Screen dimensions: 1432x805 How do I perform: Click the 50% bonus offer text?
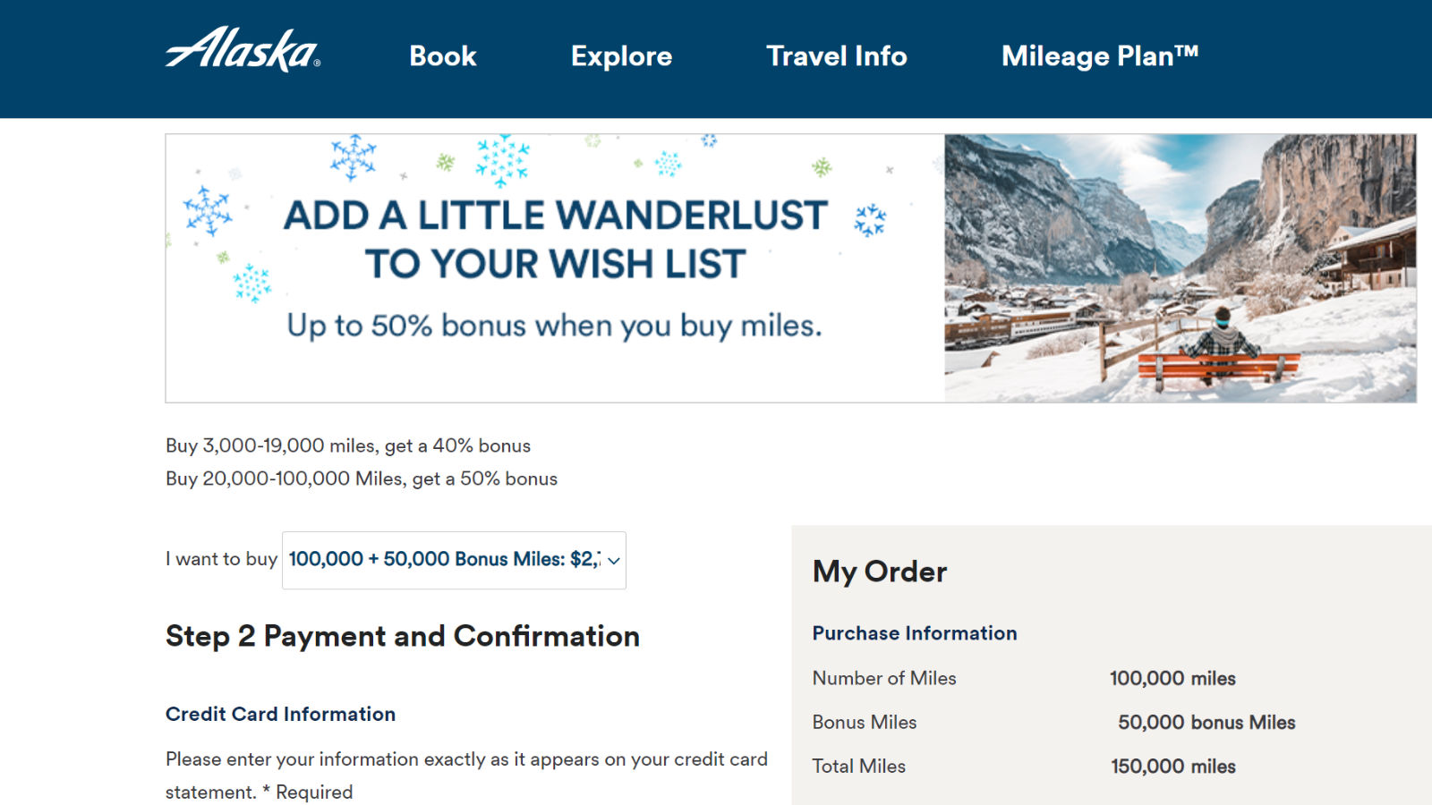(360, 479)
